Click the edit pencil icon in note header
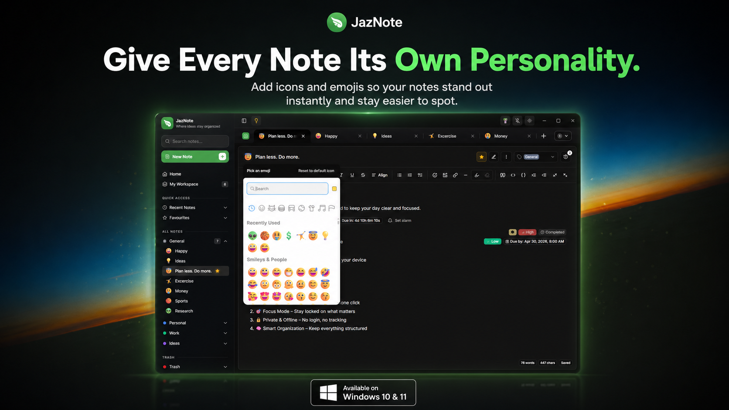Image resolution: width=729 pixels, height=410 pixels. coord(494,157)
